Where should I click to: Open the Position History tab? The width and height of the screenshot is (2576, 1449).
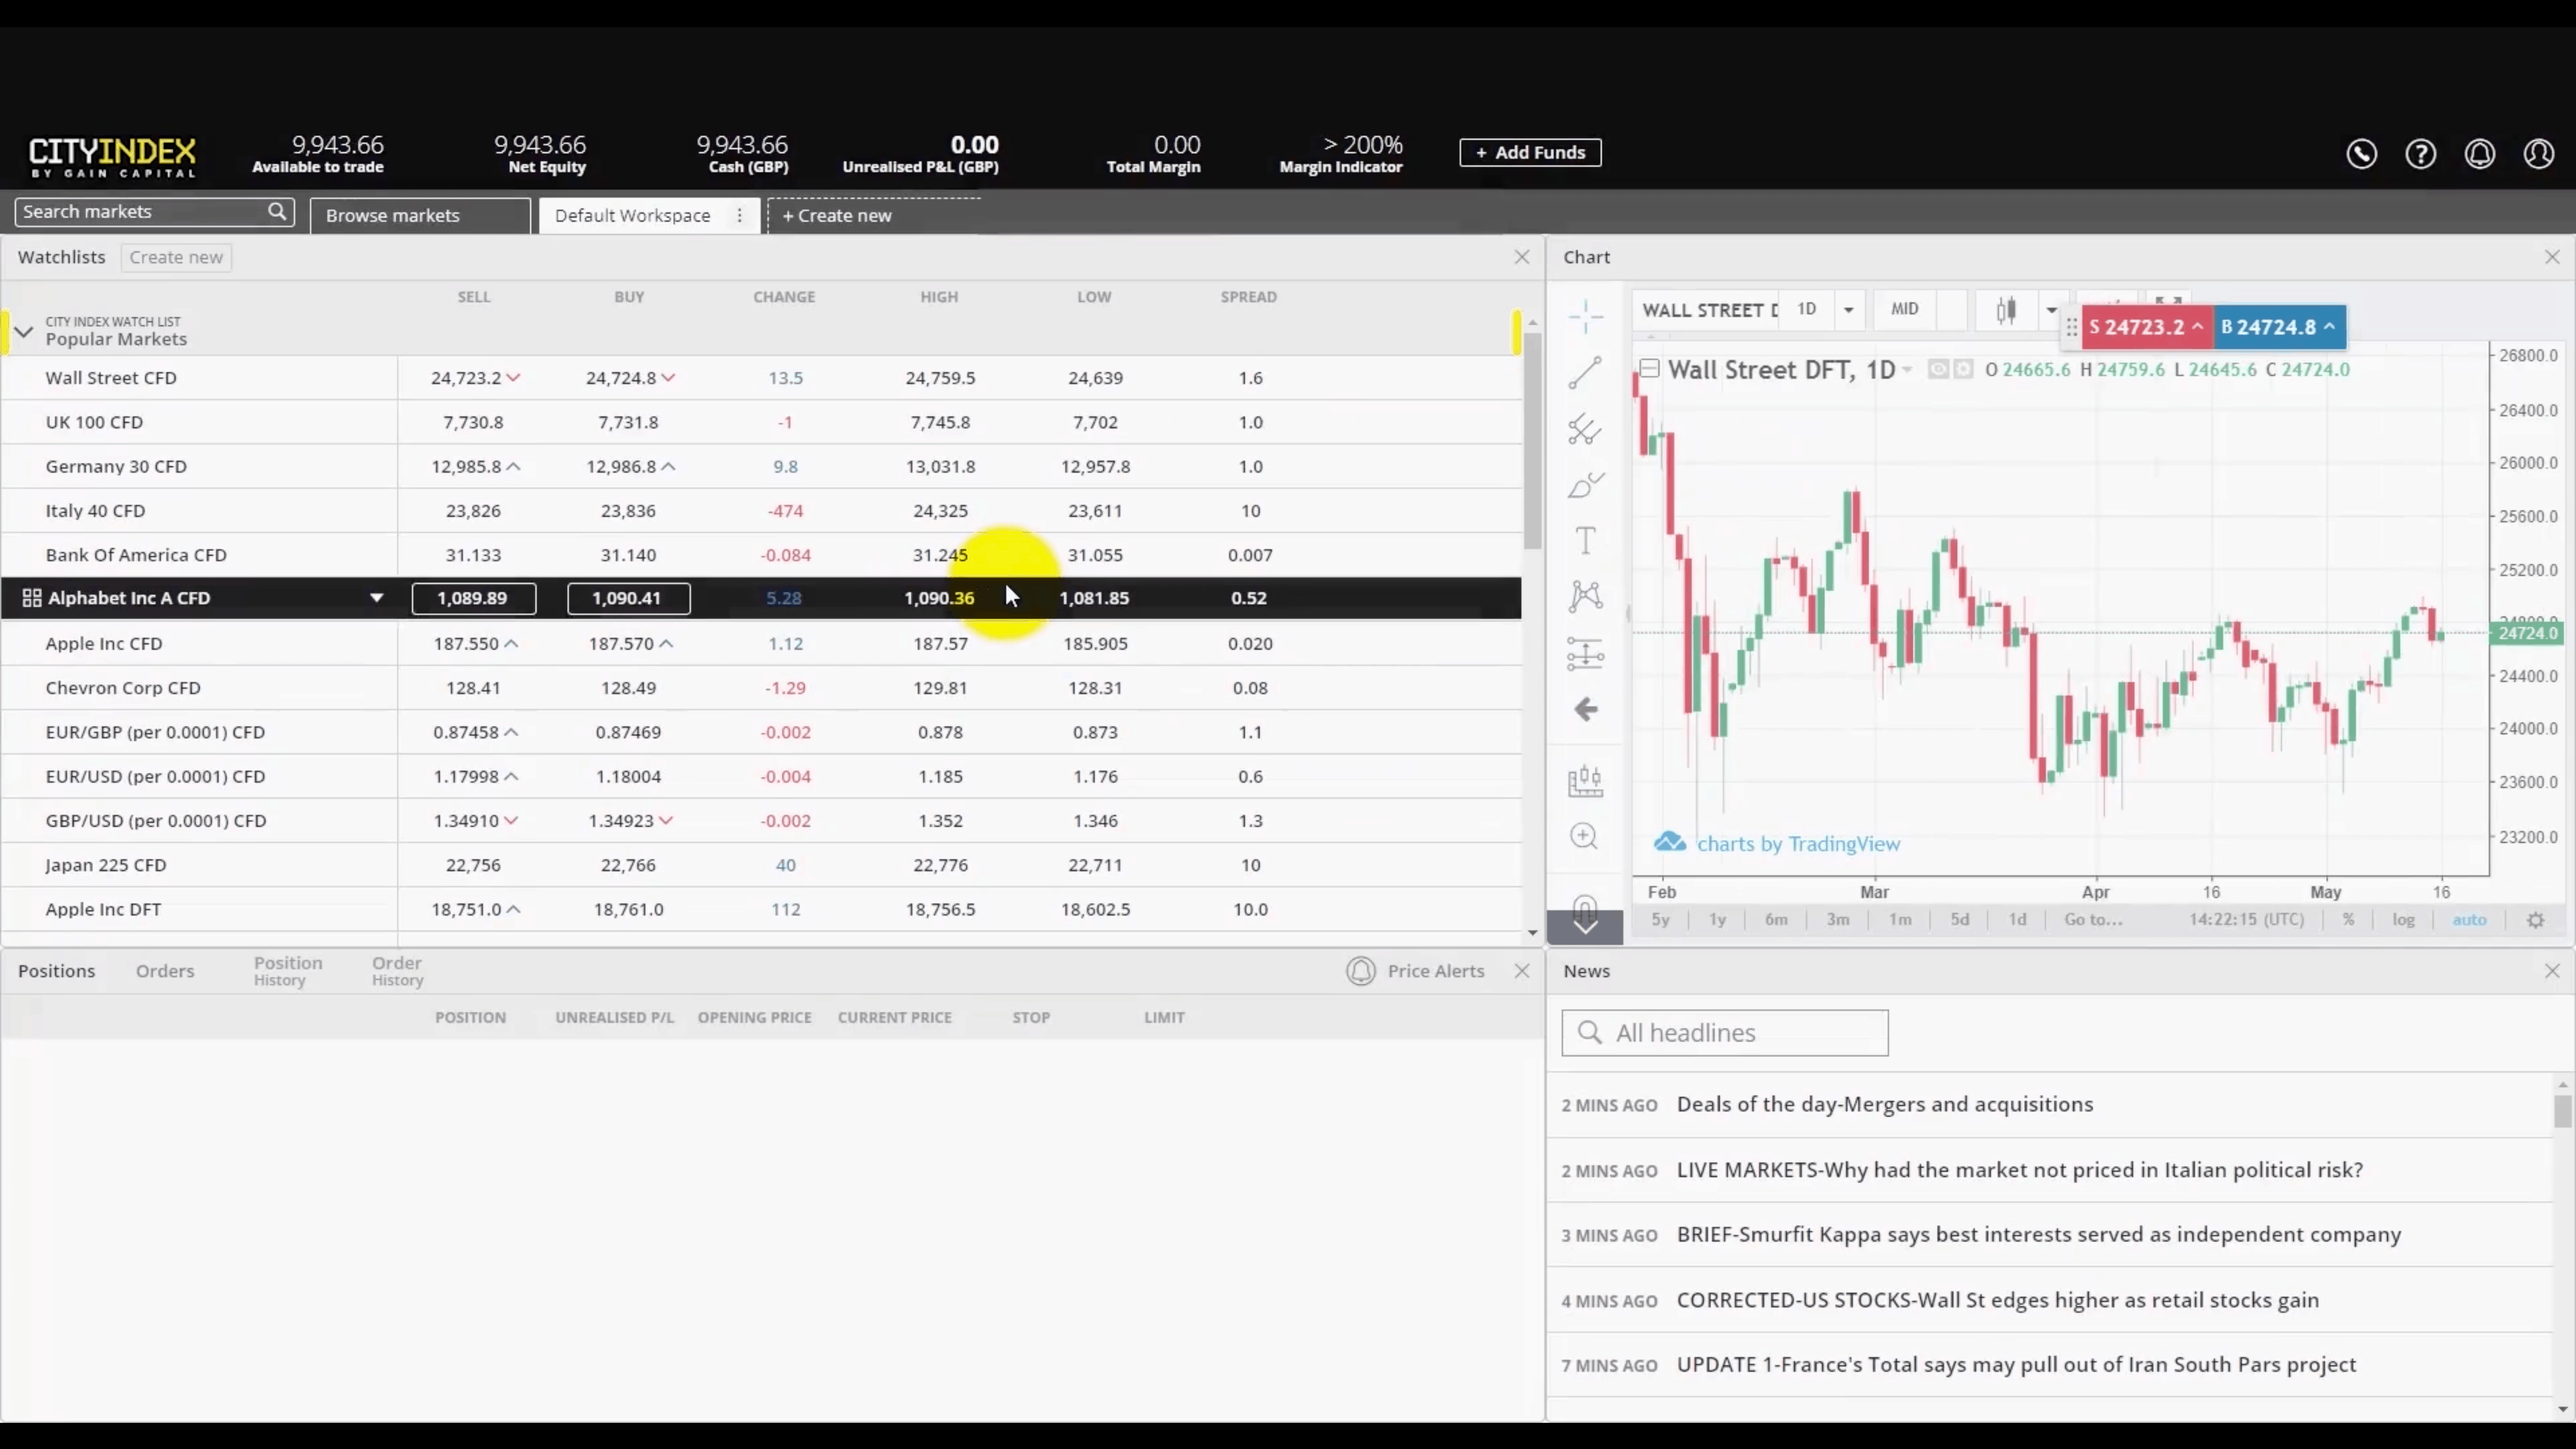click(x=287, y=971)
